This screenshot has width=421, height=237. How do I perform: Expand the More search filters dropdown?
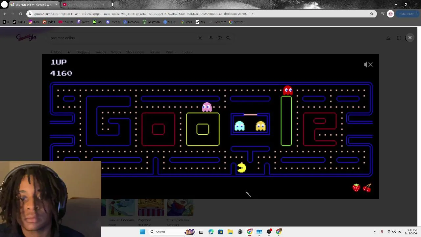(170, 52)
